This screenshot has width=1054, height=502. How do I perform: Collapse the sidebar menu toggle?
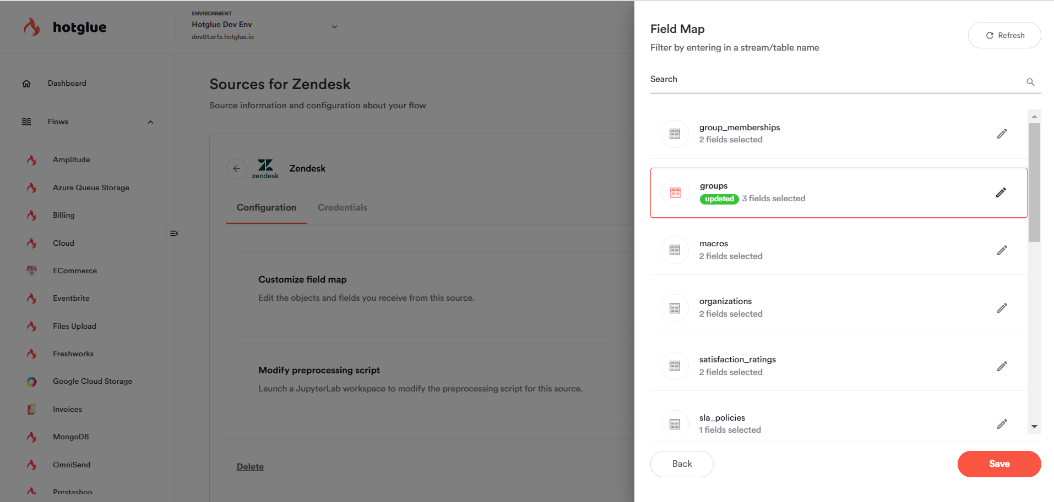pyautogui.click(x=174, y=233)
